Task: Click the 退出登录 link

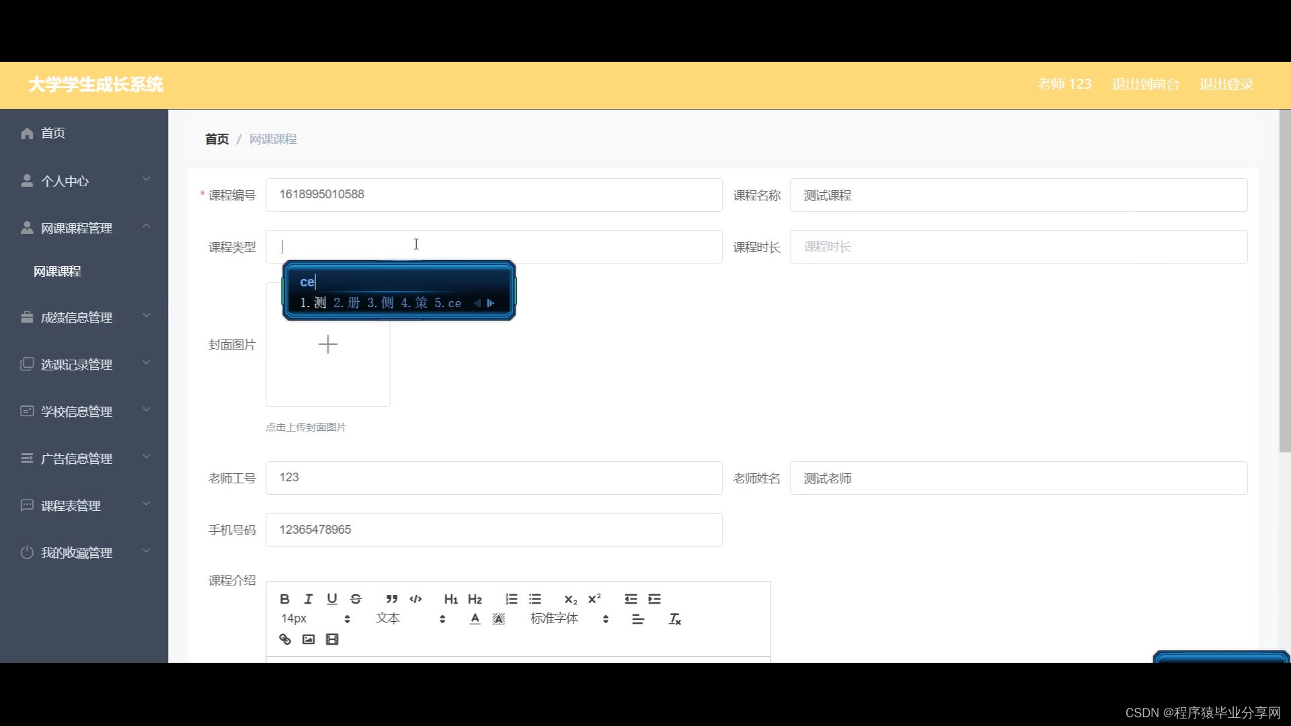Action: pos(1226,85)
